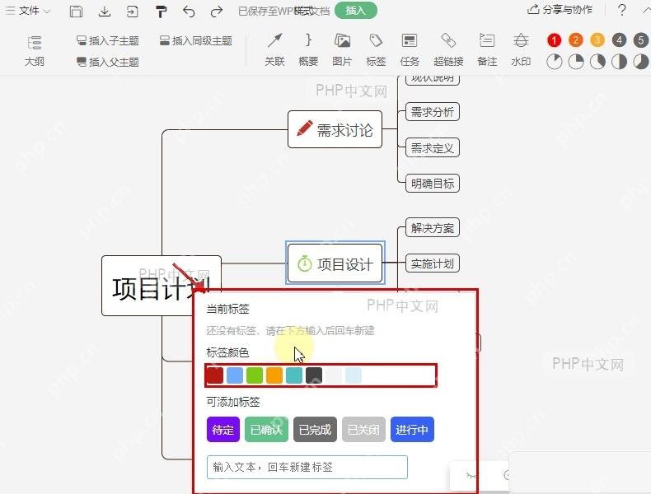Click the stopwatch icon on 项目设计
The image size is (651, 494).
click(304, 263)
